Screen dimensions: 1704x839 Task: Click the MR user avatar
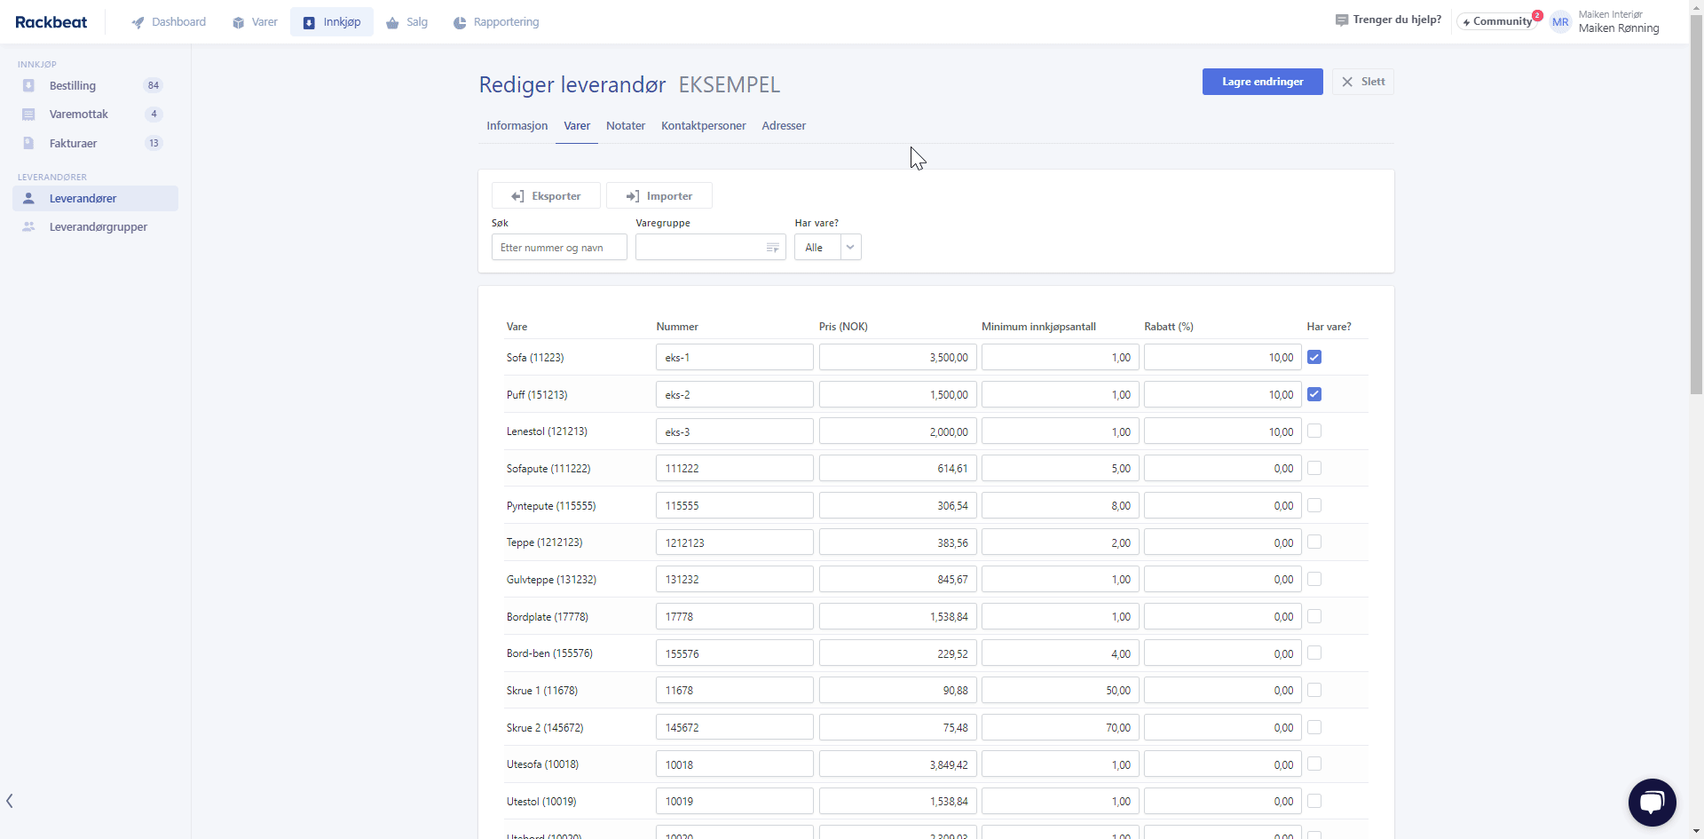click(1559, 22)
